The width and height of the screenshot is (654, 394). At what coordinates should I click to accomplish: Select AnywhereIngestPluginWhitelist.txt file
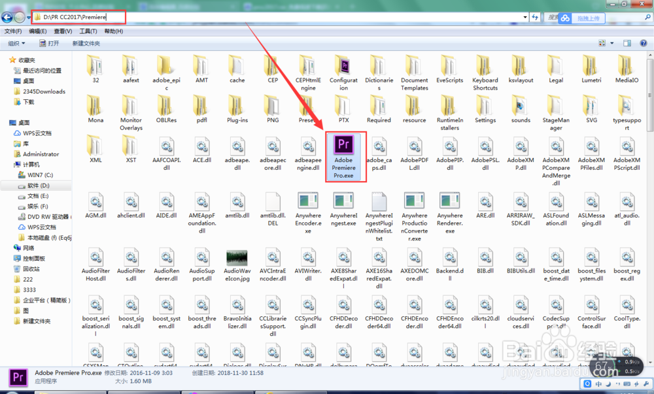pyautogui.click(x=379, y=216)
